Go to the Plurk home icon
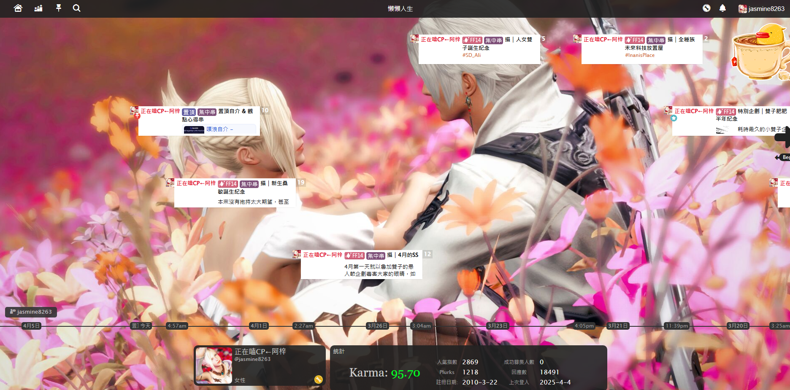790x390 pixels. tap(18, 8)
